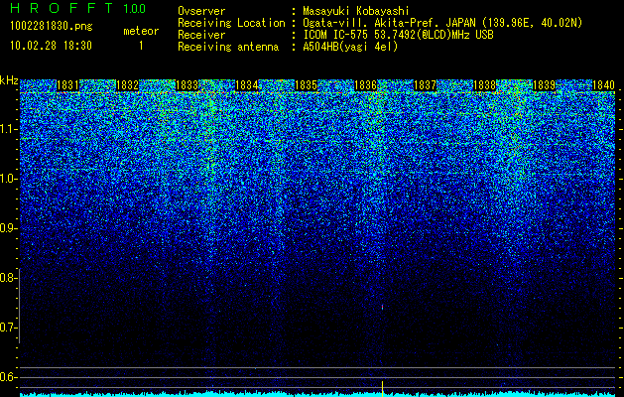
Task: Click the 1839 time marker
Action: pos(544,85)
